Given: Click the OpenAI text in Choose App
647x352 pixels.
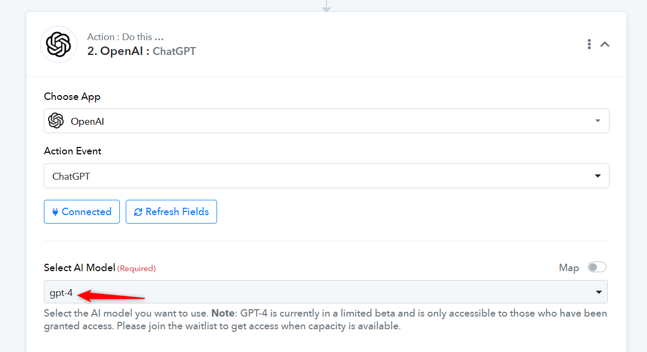Looking at the screenshot, I should coord(88,122).
